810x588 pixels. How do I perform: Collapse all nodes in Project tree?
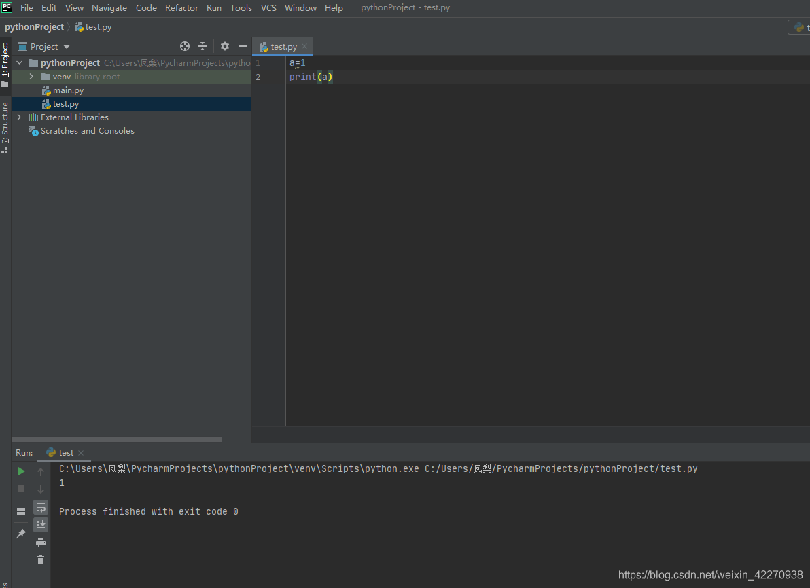point(202,46)
